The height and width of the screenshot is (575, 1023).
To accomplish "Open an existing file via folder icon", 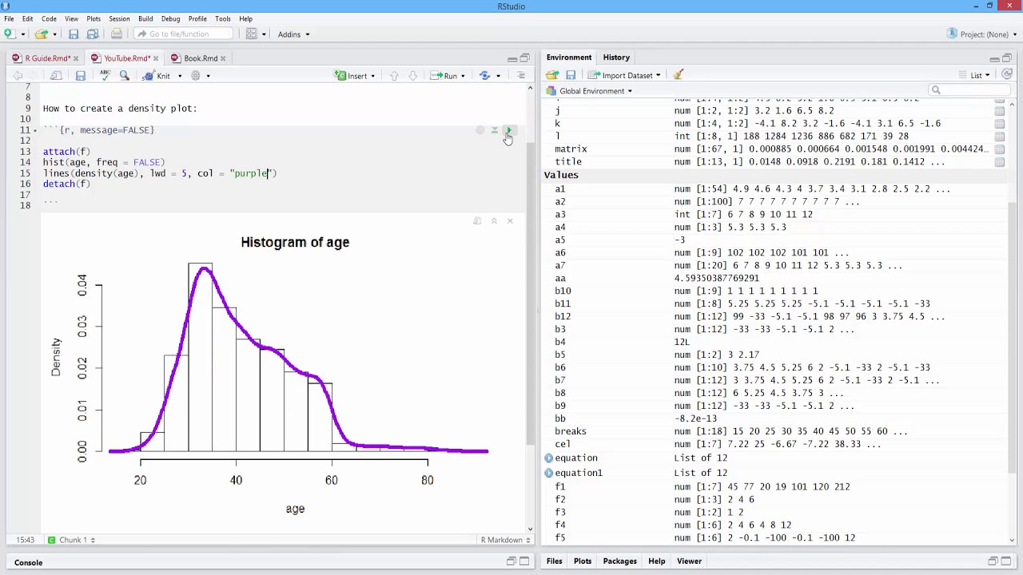I will [41, 34].
